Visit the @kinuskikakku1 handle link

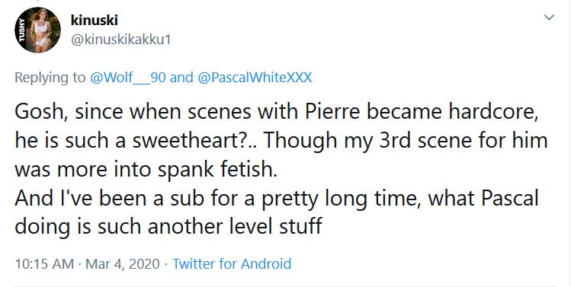(x=120, y=40)
